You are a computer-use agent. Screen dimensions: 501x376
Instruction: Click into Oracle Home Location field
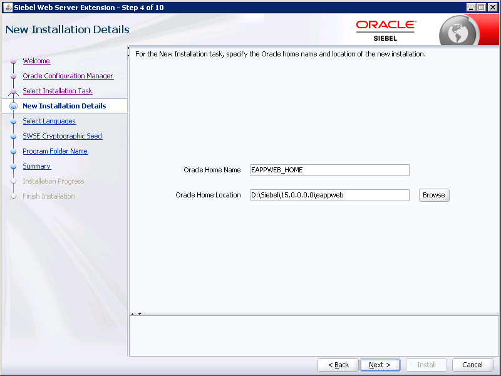tap(330, 195)
